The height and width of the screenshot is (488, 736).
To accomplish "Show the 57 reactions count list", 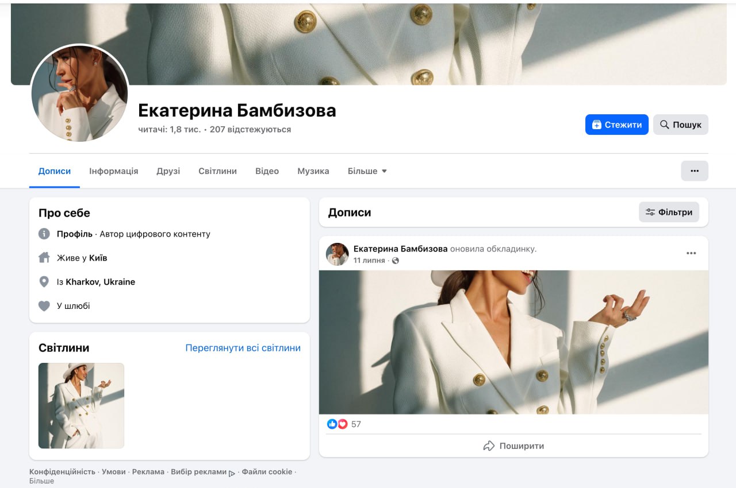I will click(x=356, y=424).
